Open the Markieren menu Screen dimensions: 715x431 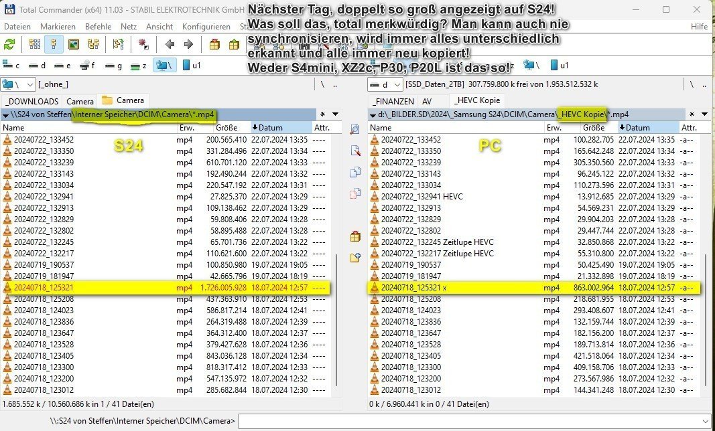pos(58,27)
